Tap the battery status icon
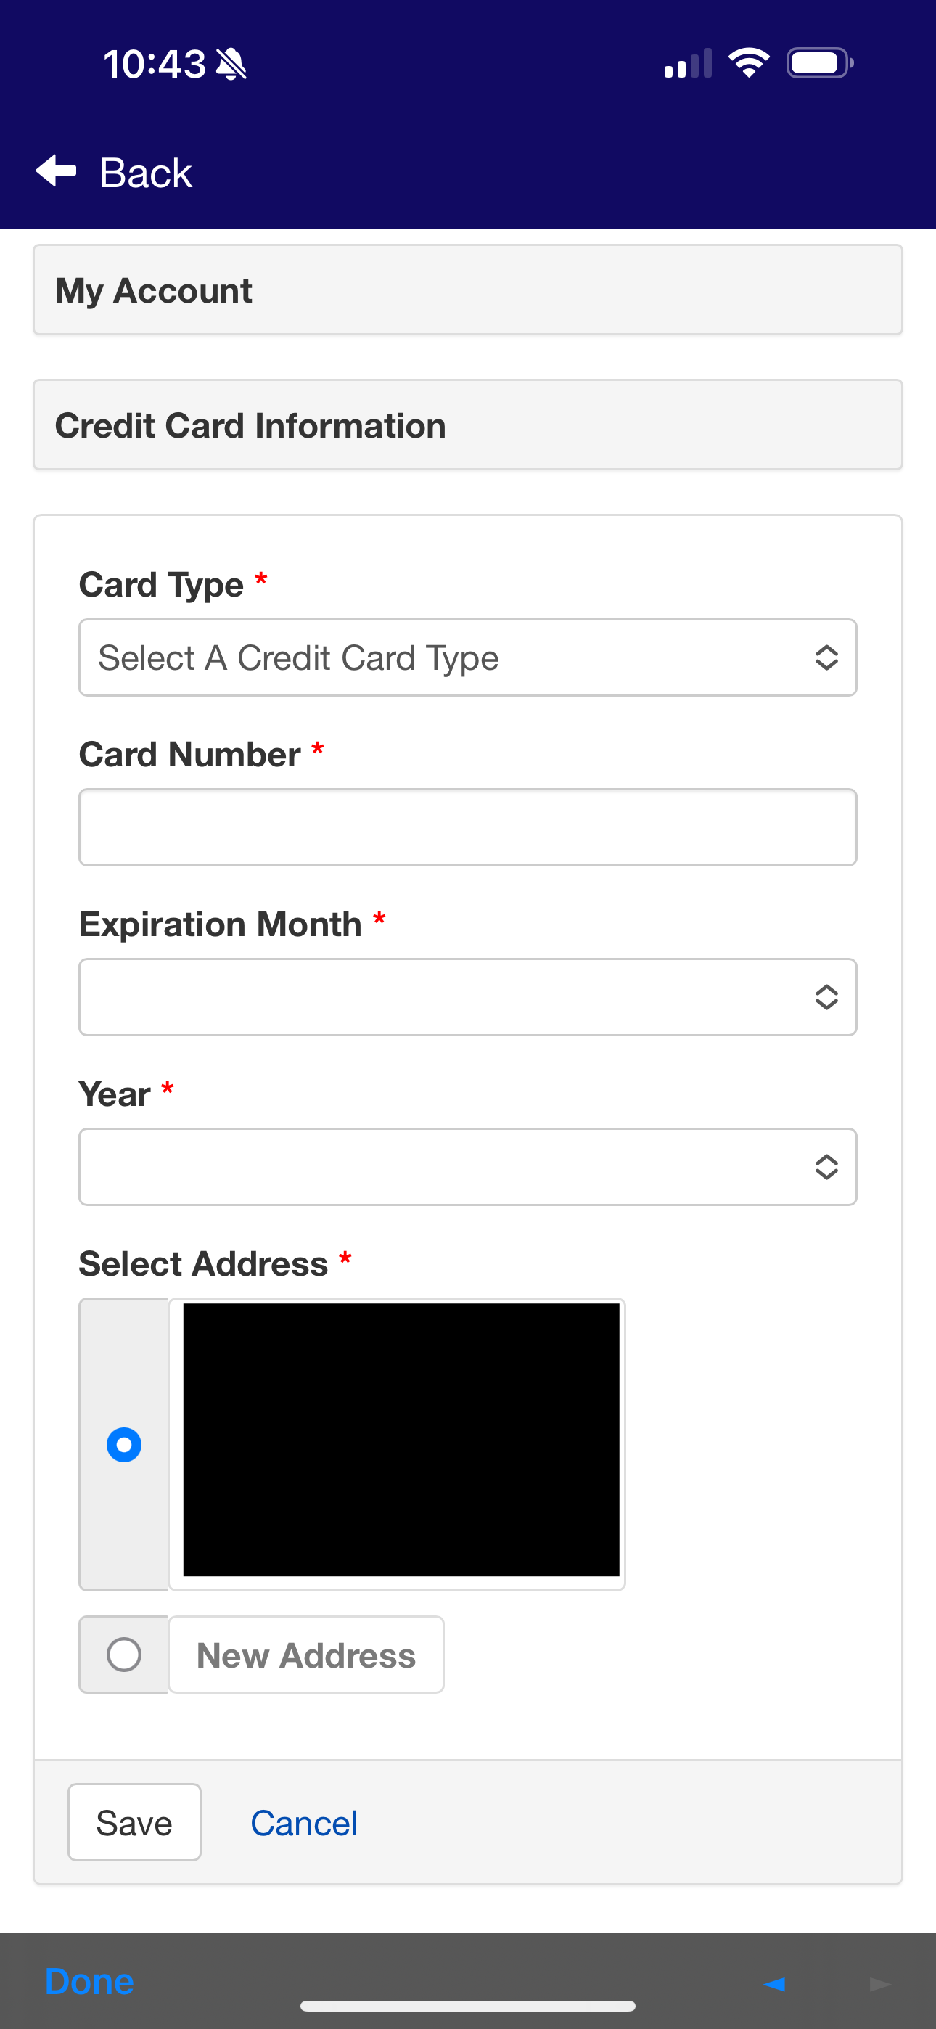 (x=820, y=63)
